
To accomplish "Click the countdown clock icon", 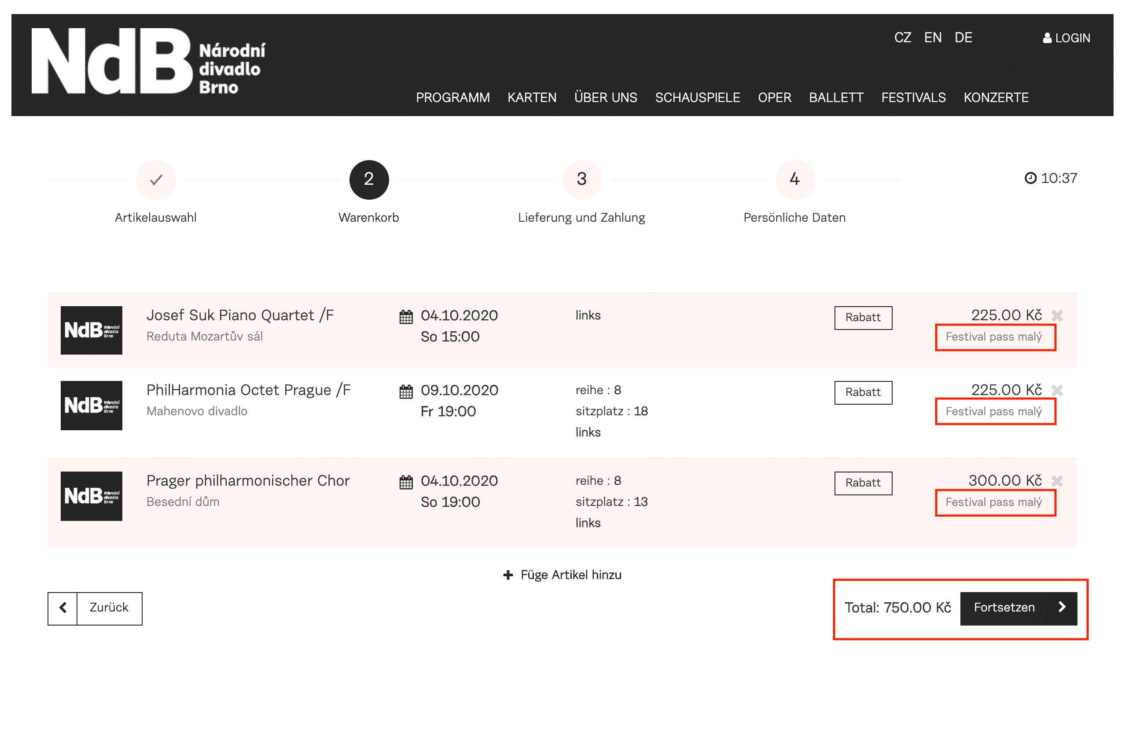I will (1030, 178).
